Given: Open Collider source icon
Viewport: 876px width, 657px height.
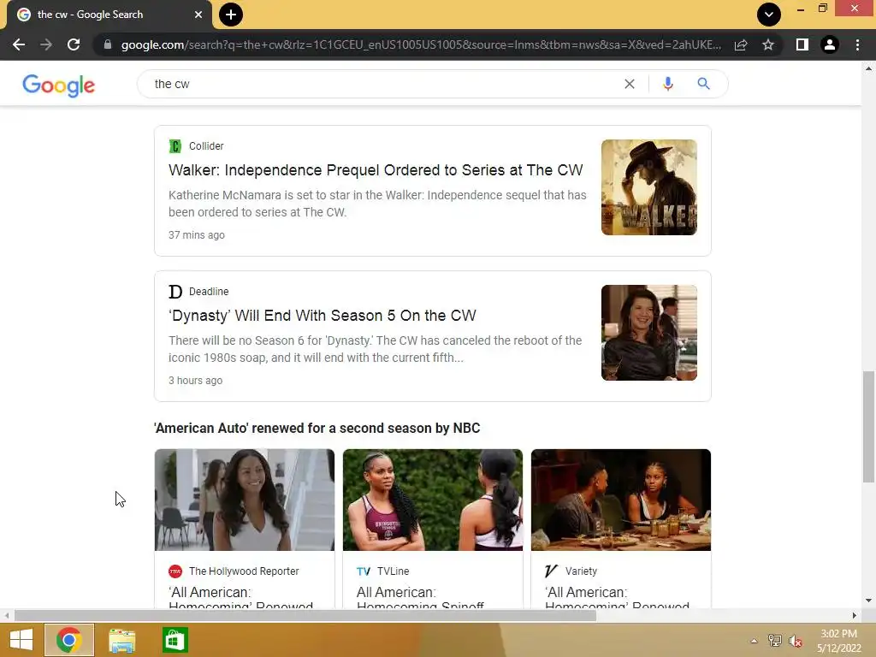Looking at the screenshot, I should pyautogui.click(x=175, y=145).
